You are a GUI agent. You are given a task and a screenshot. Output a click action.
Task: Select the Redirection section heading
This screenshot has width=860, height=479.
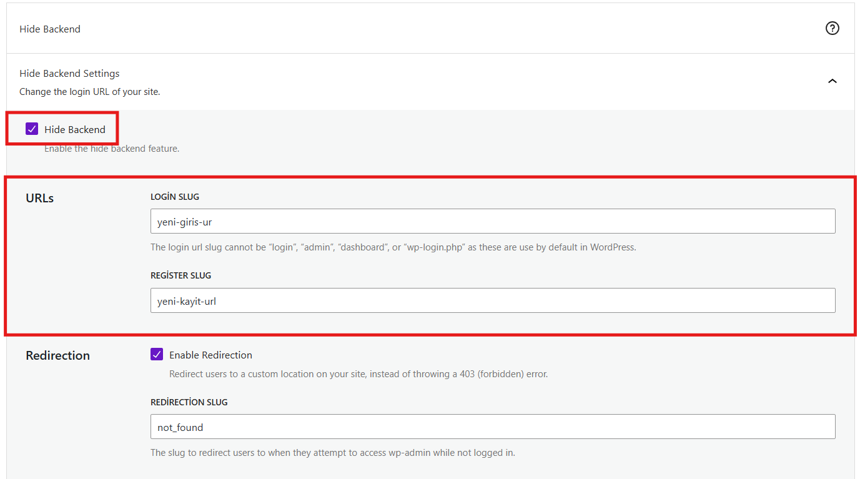coord(57,355)
